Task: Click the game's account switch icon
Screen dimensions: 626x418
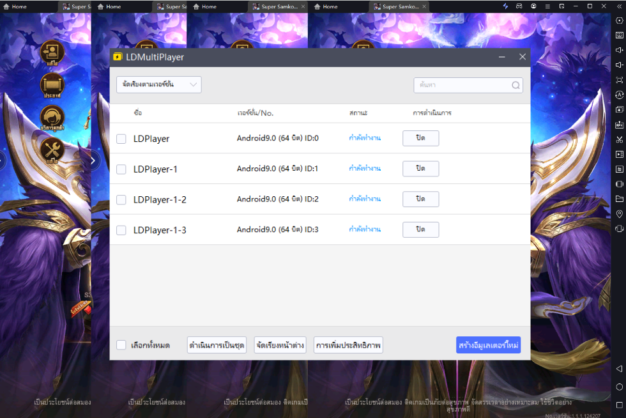Action: pos(52,53)
